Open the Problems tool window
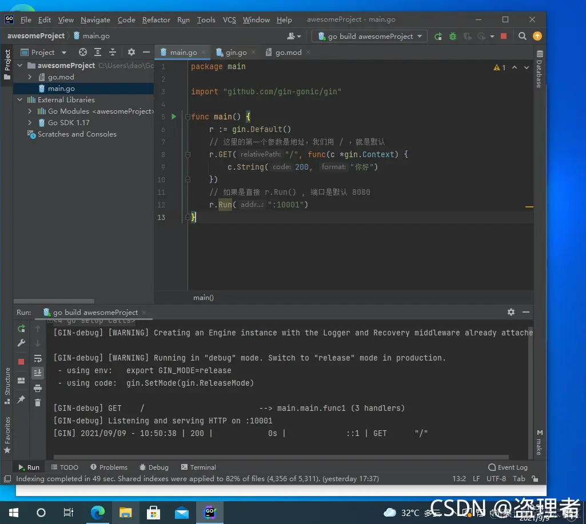 pos(109,467)
